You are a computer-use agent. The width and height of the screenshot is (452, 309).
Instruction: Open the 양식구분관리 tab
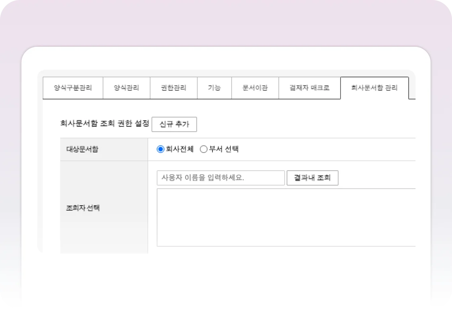(73, 88)
